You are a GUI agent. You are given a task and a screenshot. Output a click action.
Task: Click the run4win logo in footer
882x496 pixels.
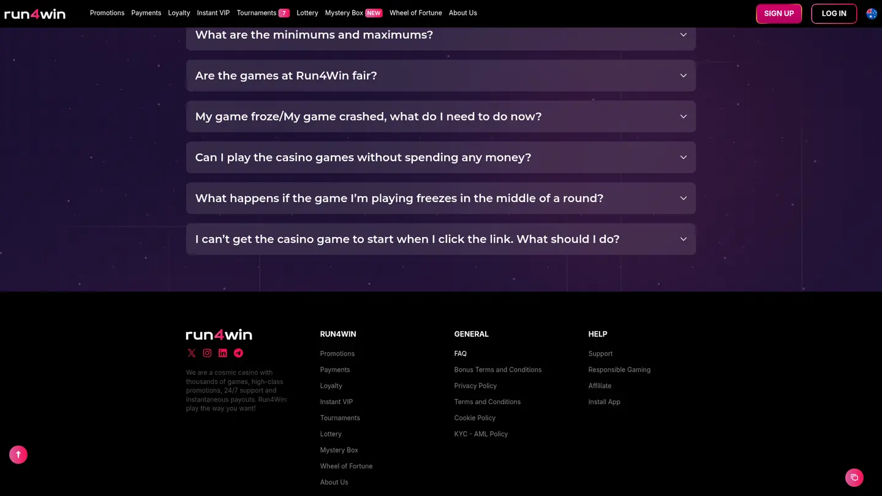click(219, 334)
